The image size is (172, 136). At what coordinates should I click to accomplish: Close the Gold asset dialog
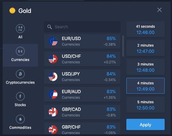tap(159, 10)
